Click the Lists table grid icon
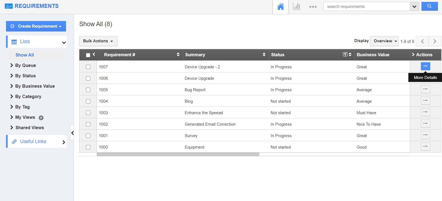The width and height of the screenshot is (442, 201). click(x=14, y=42)
